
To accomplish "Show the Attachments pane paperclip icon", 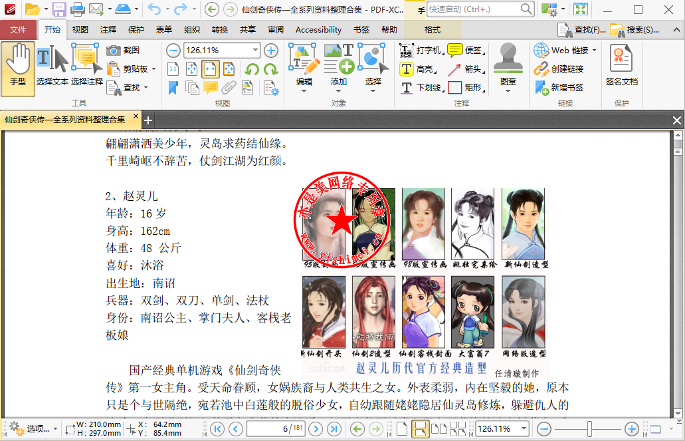I will [229, 88].
